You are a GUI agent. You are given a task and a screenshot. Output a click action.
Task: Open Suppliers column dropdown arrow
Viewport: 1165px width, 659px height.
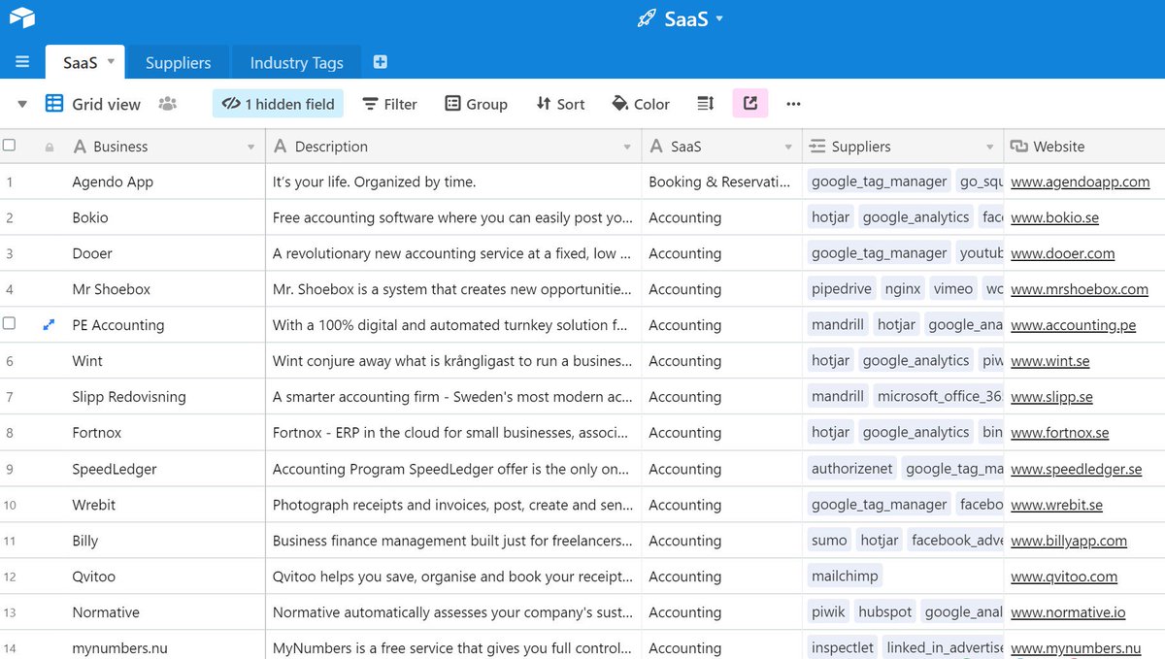(990, 148)
